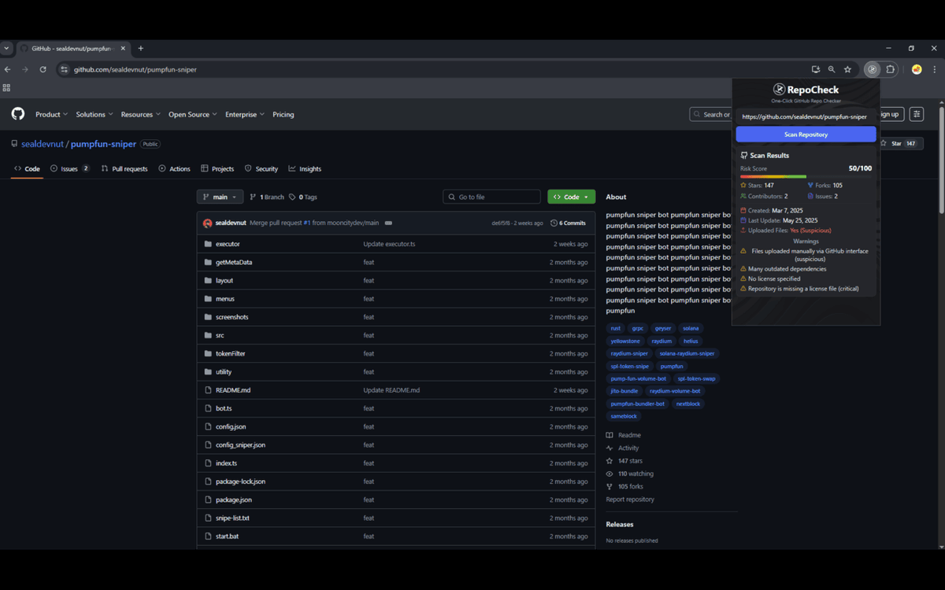Screen dimensions: 945x590
Task: Open the browser profile avatar
Action: [x=917, y=69]
